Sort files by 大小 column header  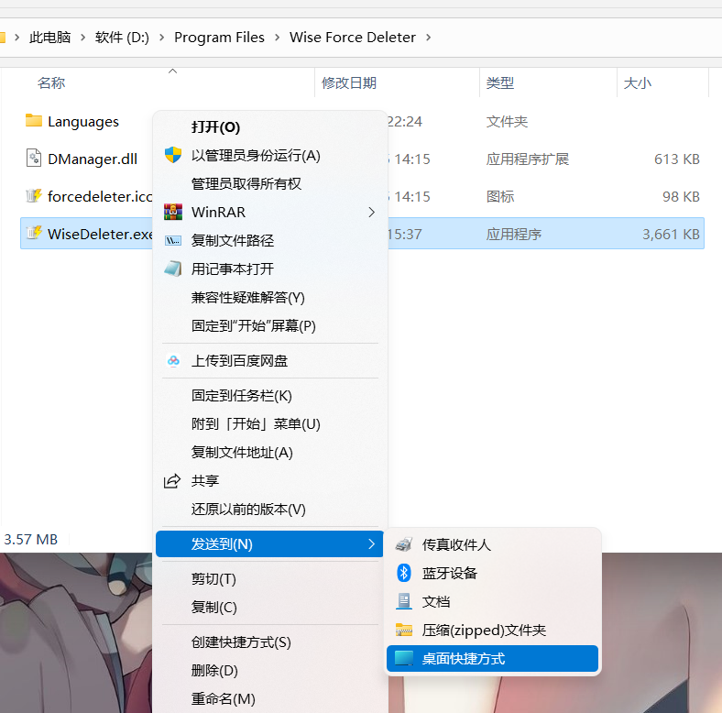pyautogui.click(x=637, y=82)
